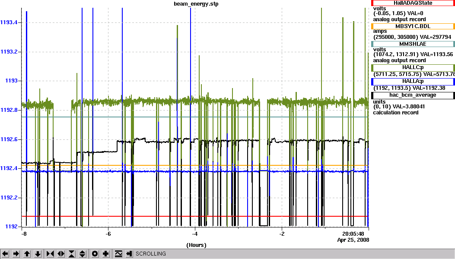Click the waveform graph refresh icon

click(x=118, y=254)
